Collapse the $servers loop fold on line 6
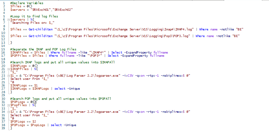The image size is (269, 134). click(x=8, y=20)
